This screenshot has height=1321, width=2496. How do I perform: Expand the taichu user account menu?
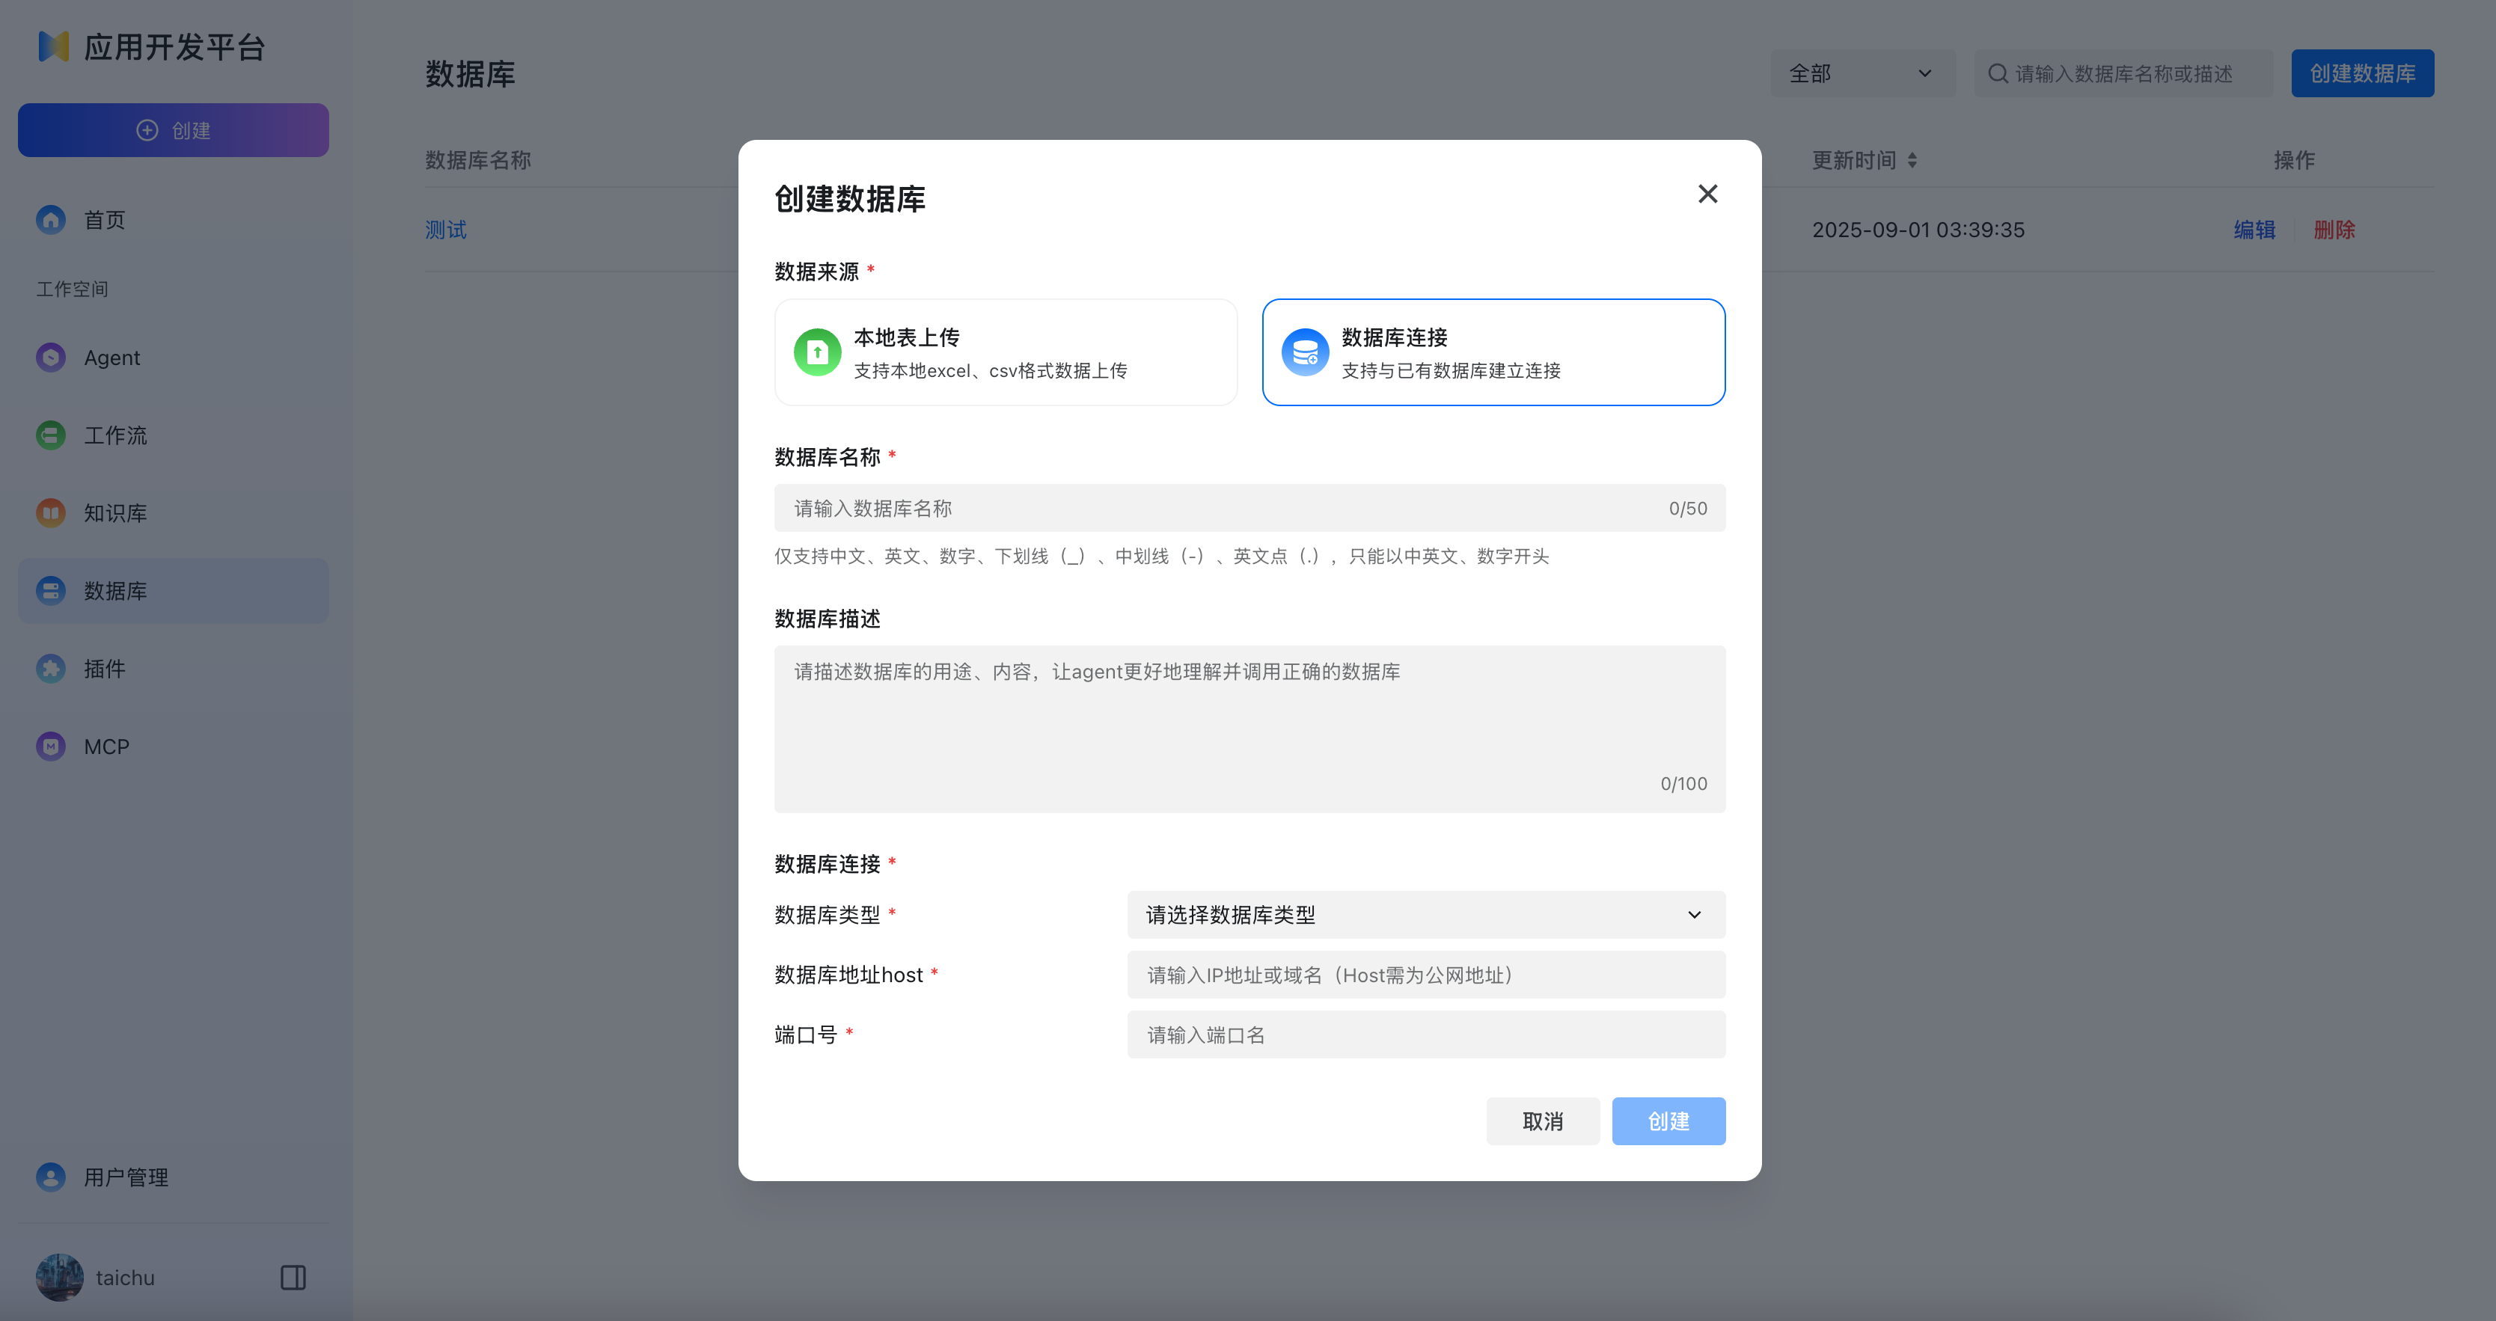[x=125, y=1278]
